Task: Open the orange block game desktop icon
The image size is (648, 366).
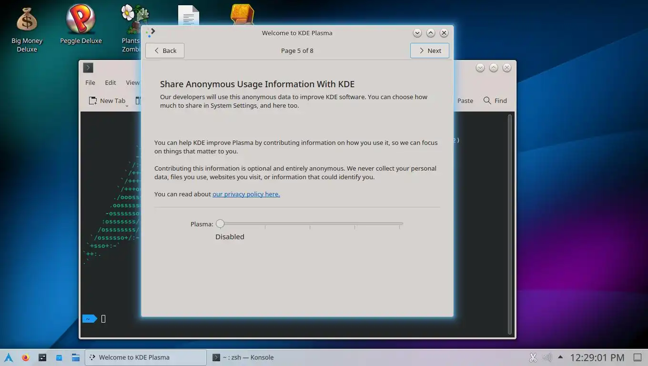Action: click(242, 14)
